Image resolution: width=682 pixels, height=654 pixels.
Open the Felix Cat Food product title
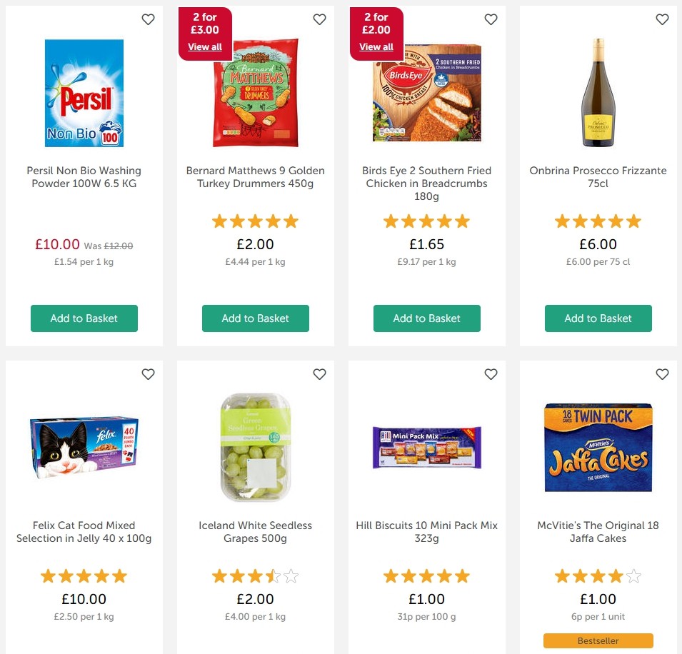point(84,531)
